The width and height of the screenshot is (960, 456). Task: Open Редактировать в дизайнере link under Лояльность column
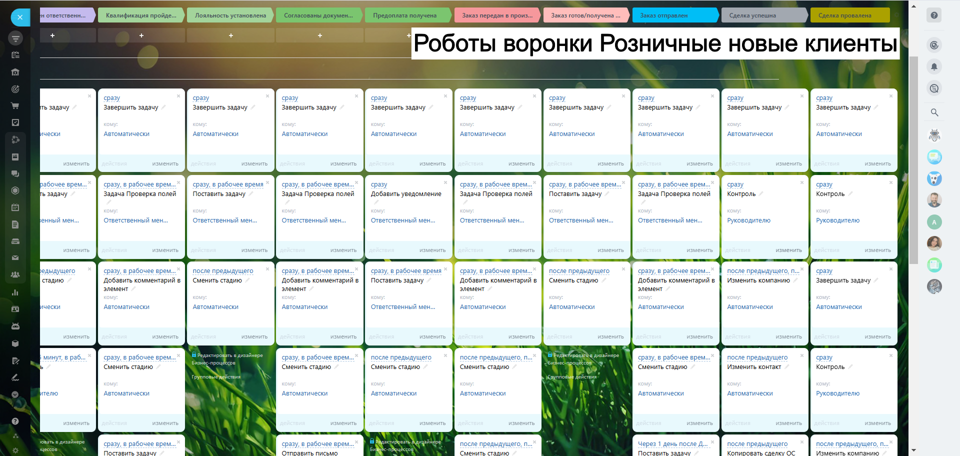coord(227,359)
